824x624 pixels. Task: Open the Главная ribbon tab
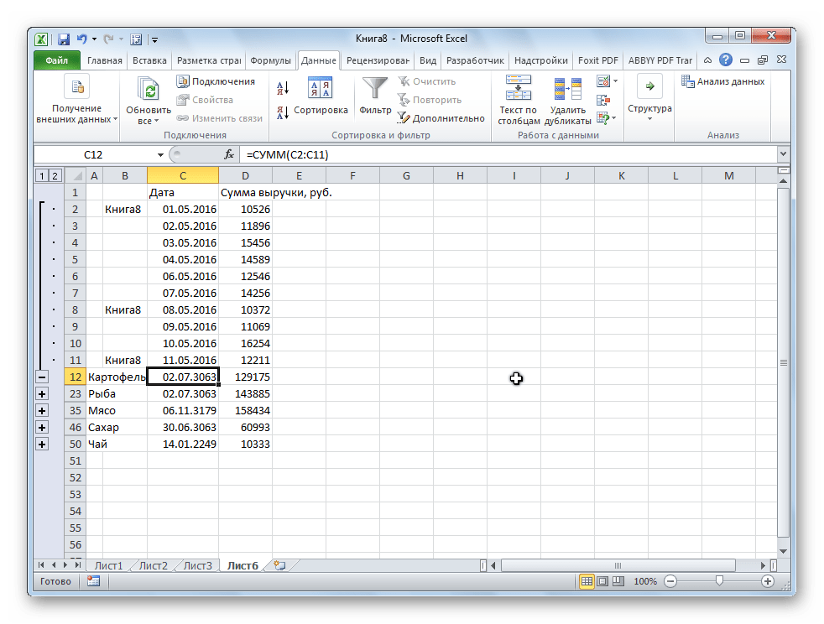104,60
